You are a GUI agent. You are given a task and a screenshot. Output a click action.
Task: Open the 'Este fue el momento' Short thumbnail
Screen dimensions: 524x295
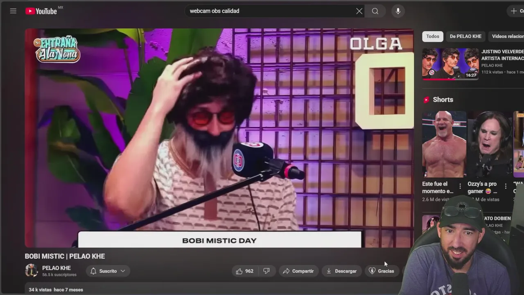pos(444,144)
